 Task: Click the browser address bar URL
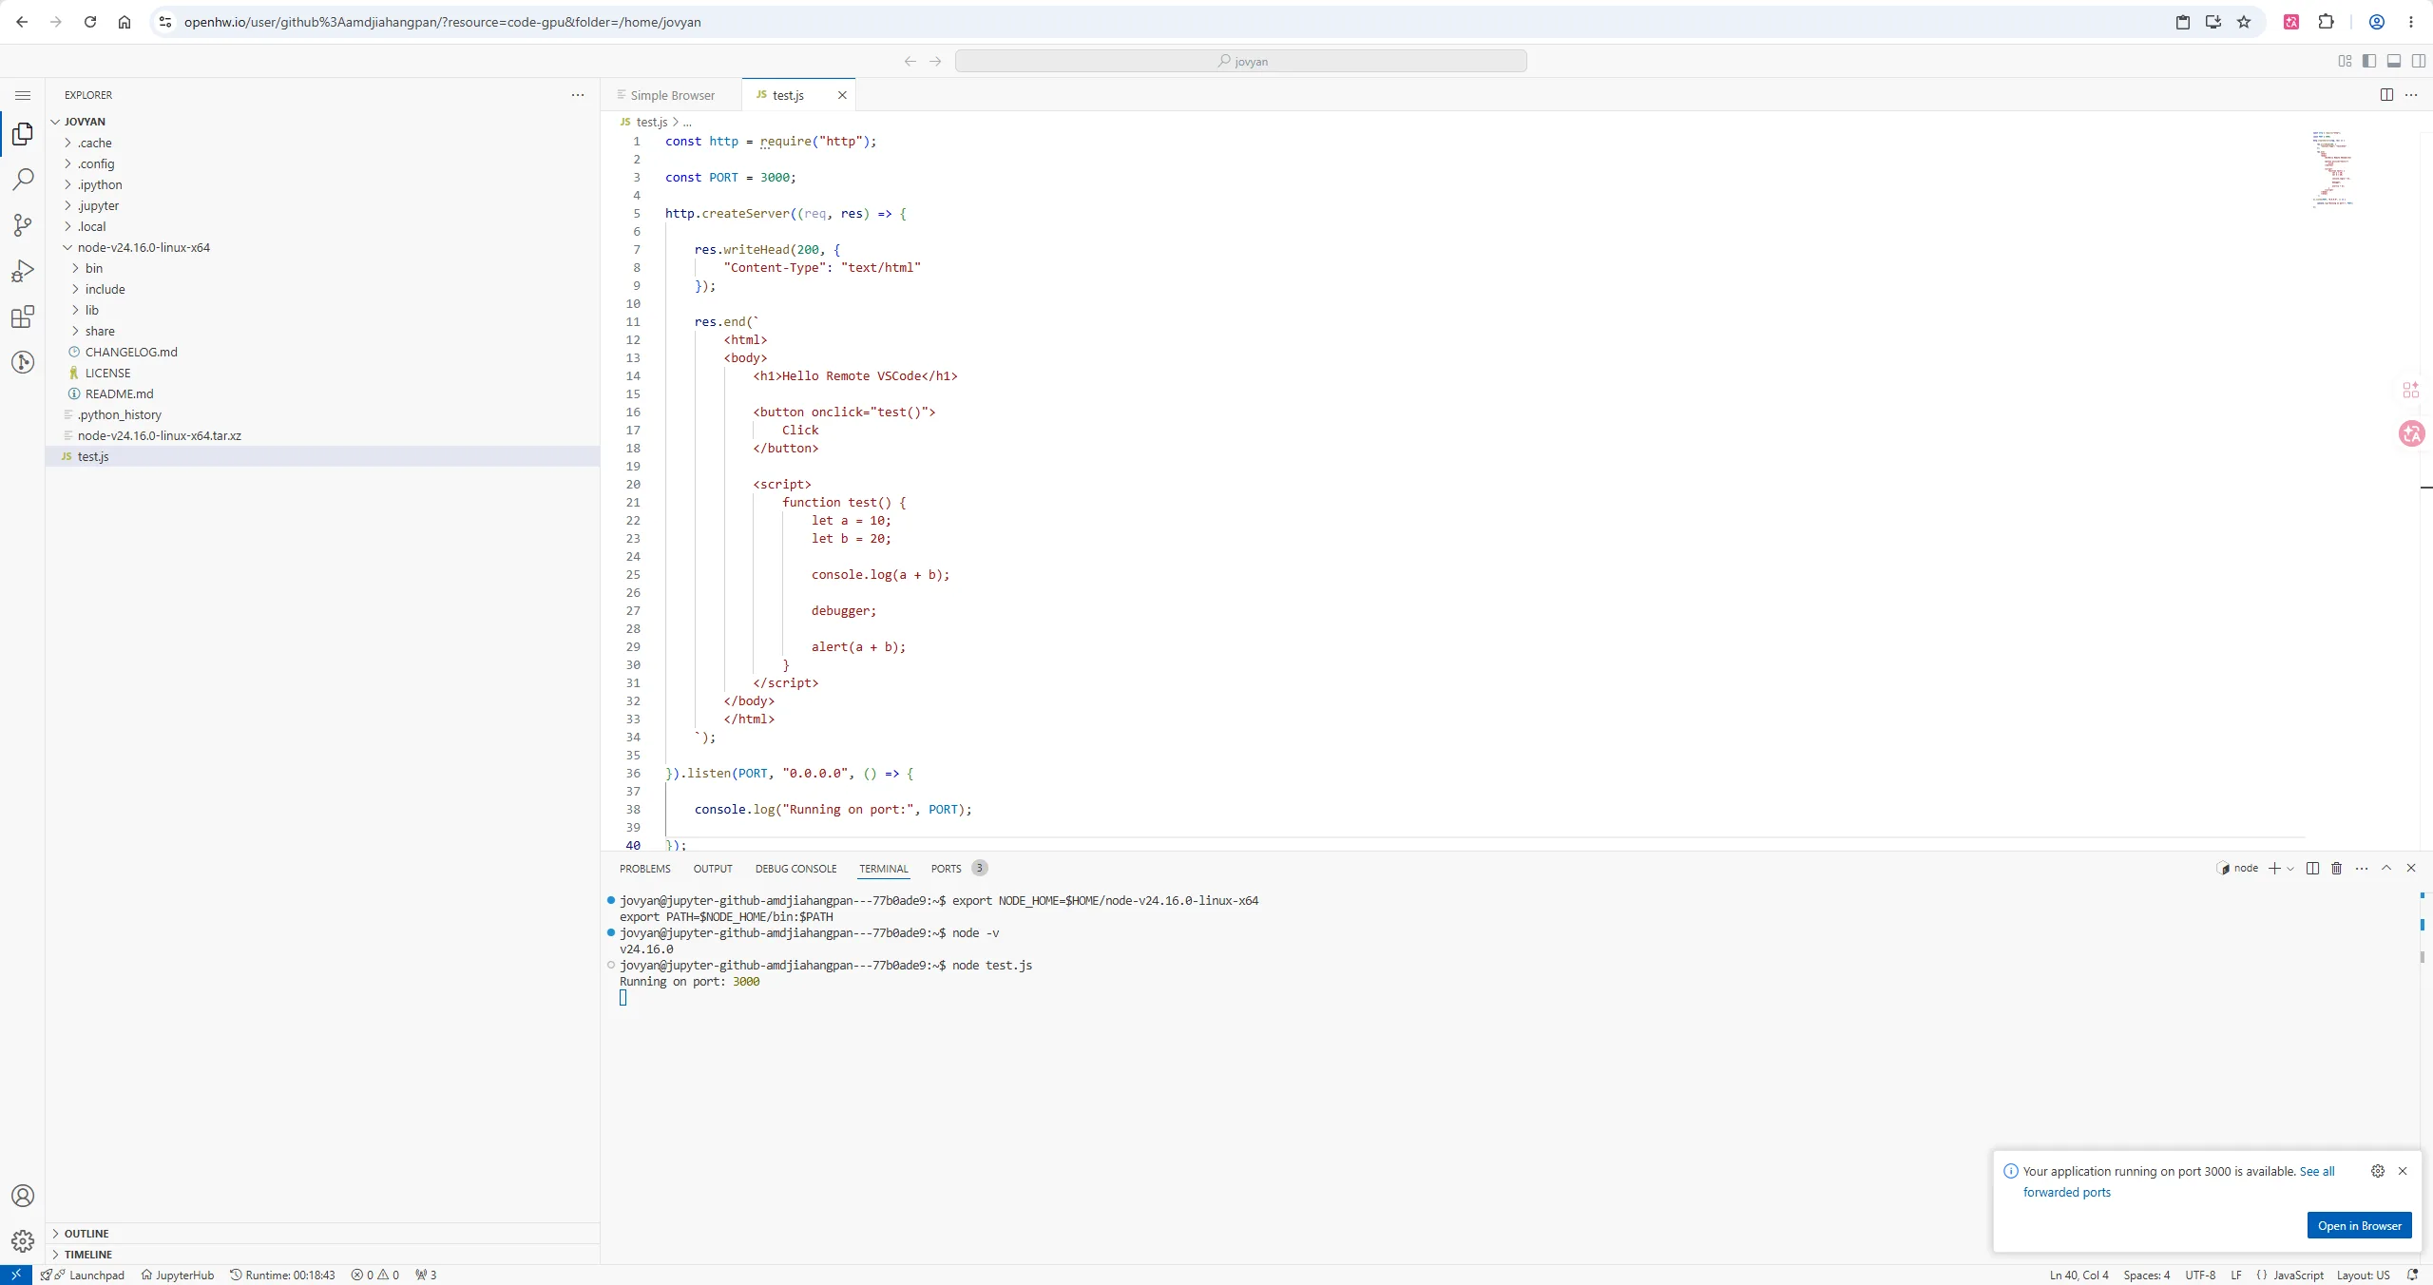[442, 22]
